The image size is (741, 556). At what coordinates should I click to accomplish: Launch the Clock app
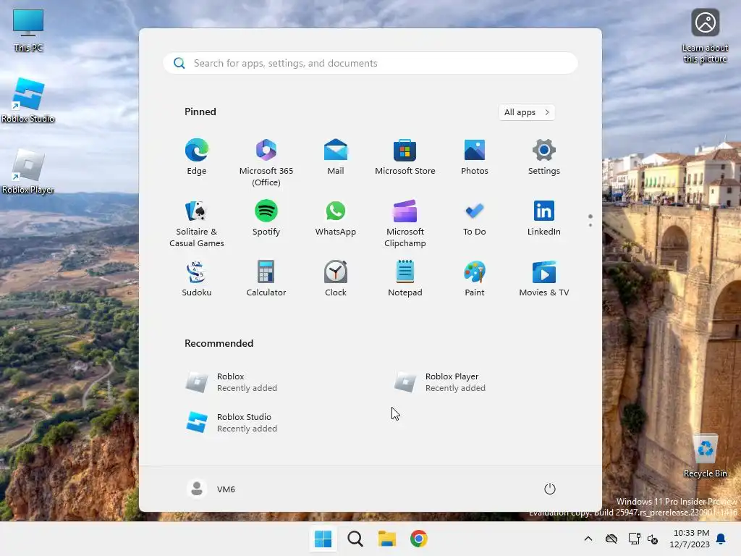[336, 279]
